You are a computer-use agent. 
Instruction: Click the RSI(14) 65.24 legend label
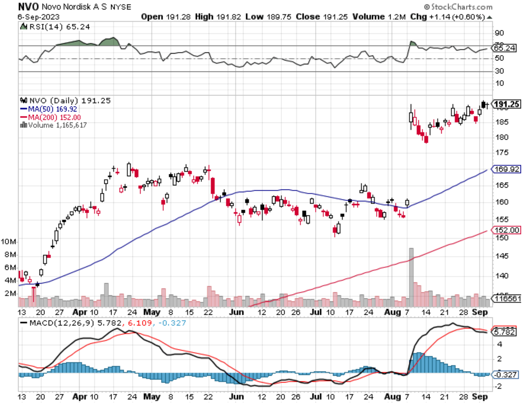click(60, 27)
